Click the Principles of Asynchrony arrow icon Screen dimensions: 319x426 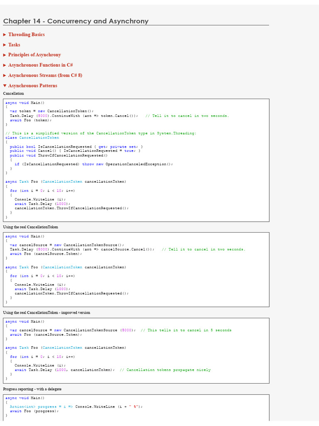point(5,55)
